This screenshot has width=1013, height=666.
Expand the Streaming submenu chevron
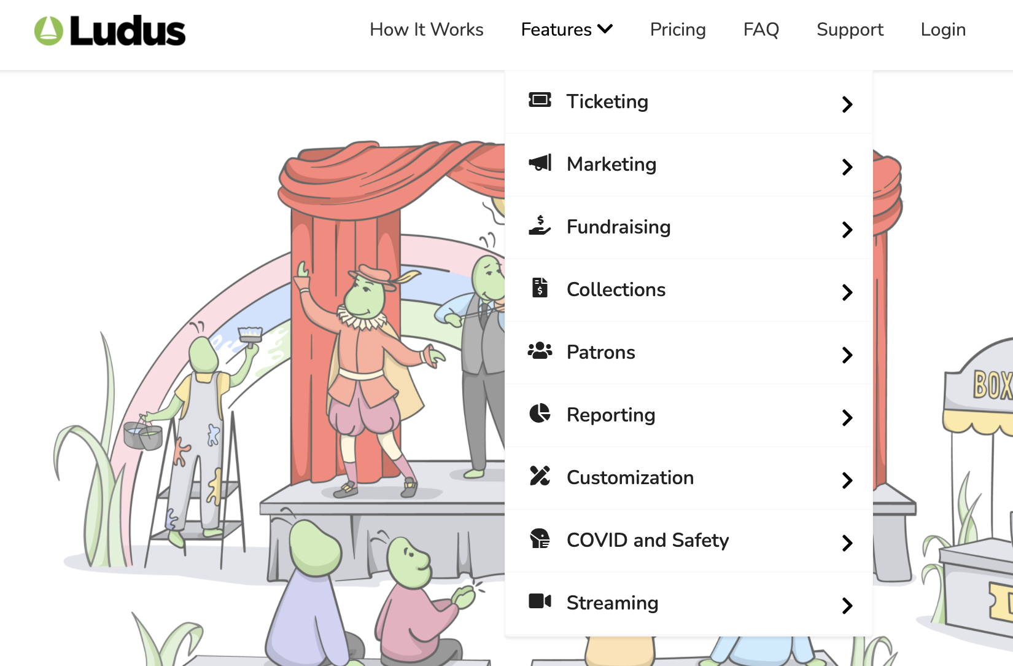point(847,606)
